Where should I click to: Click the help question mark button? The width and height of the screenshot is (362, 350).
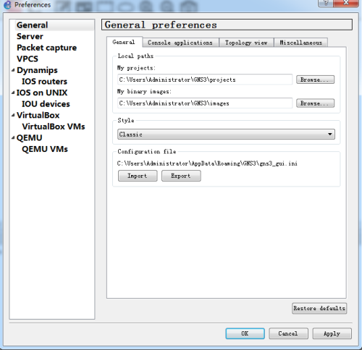pyautogui.click(x=326, y=3)
